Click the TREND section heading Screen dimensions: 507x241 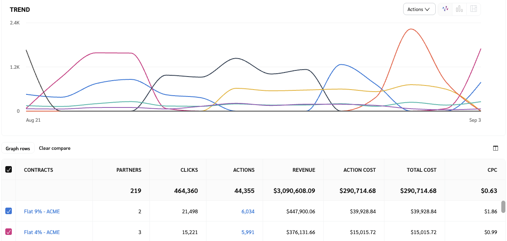tap(20, 9)
